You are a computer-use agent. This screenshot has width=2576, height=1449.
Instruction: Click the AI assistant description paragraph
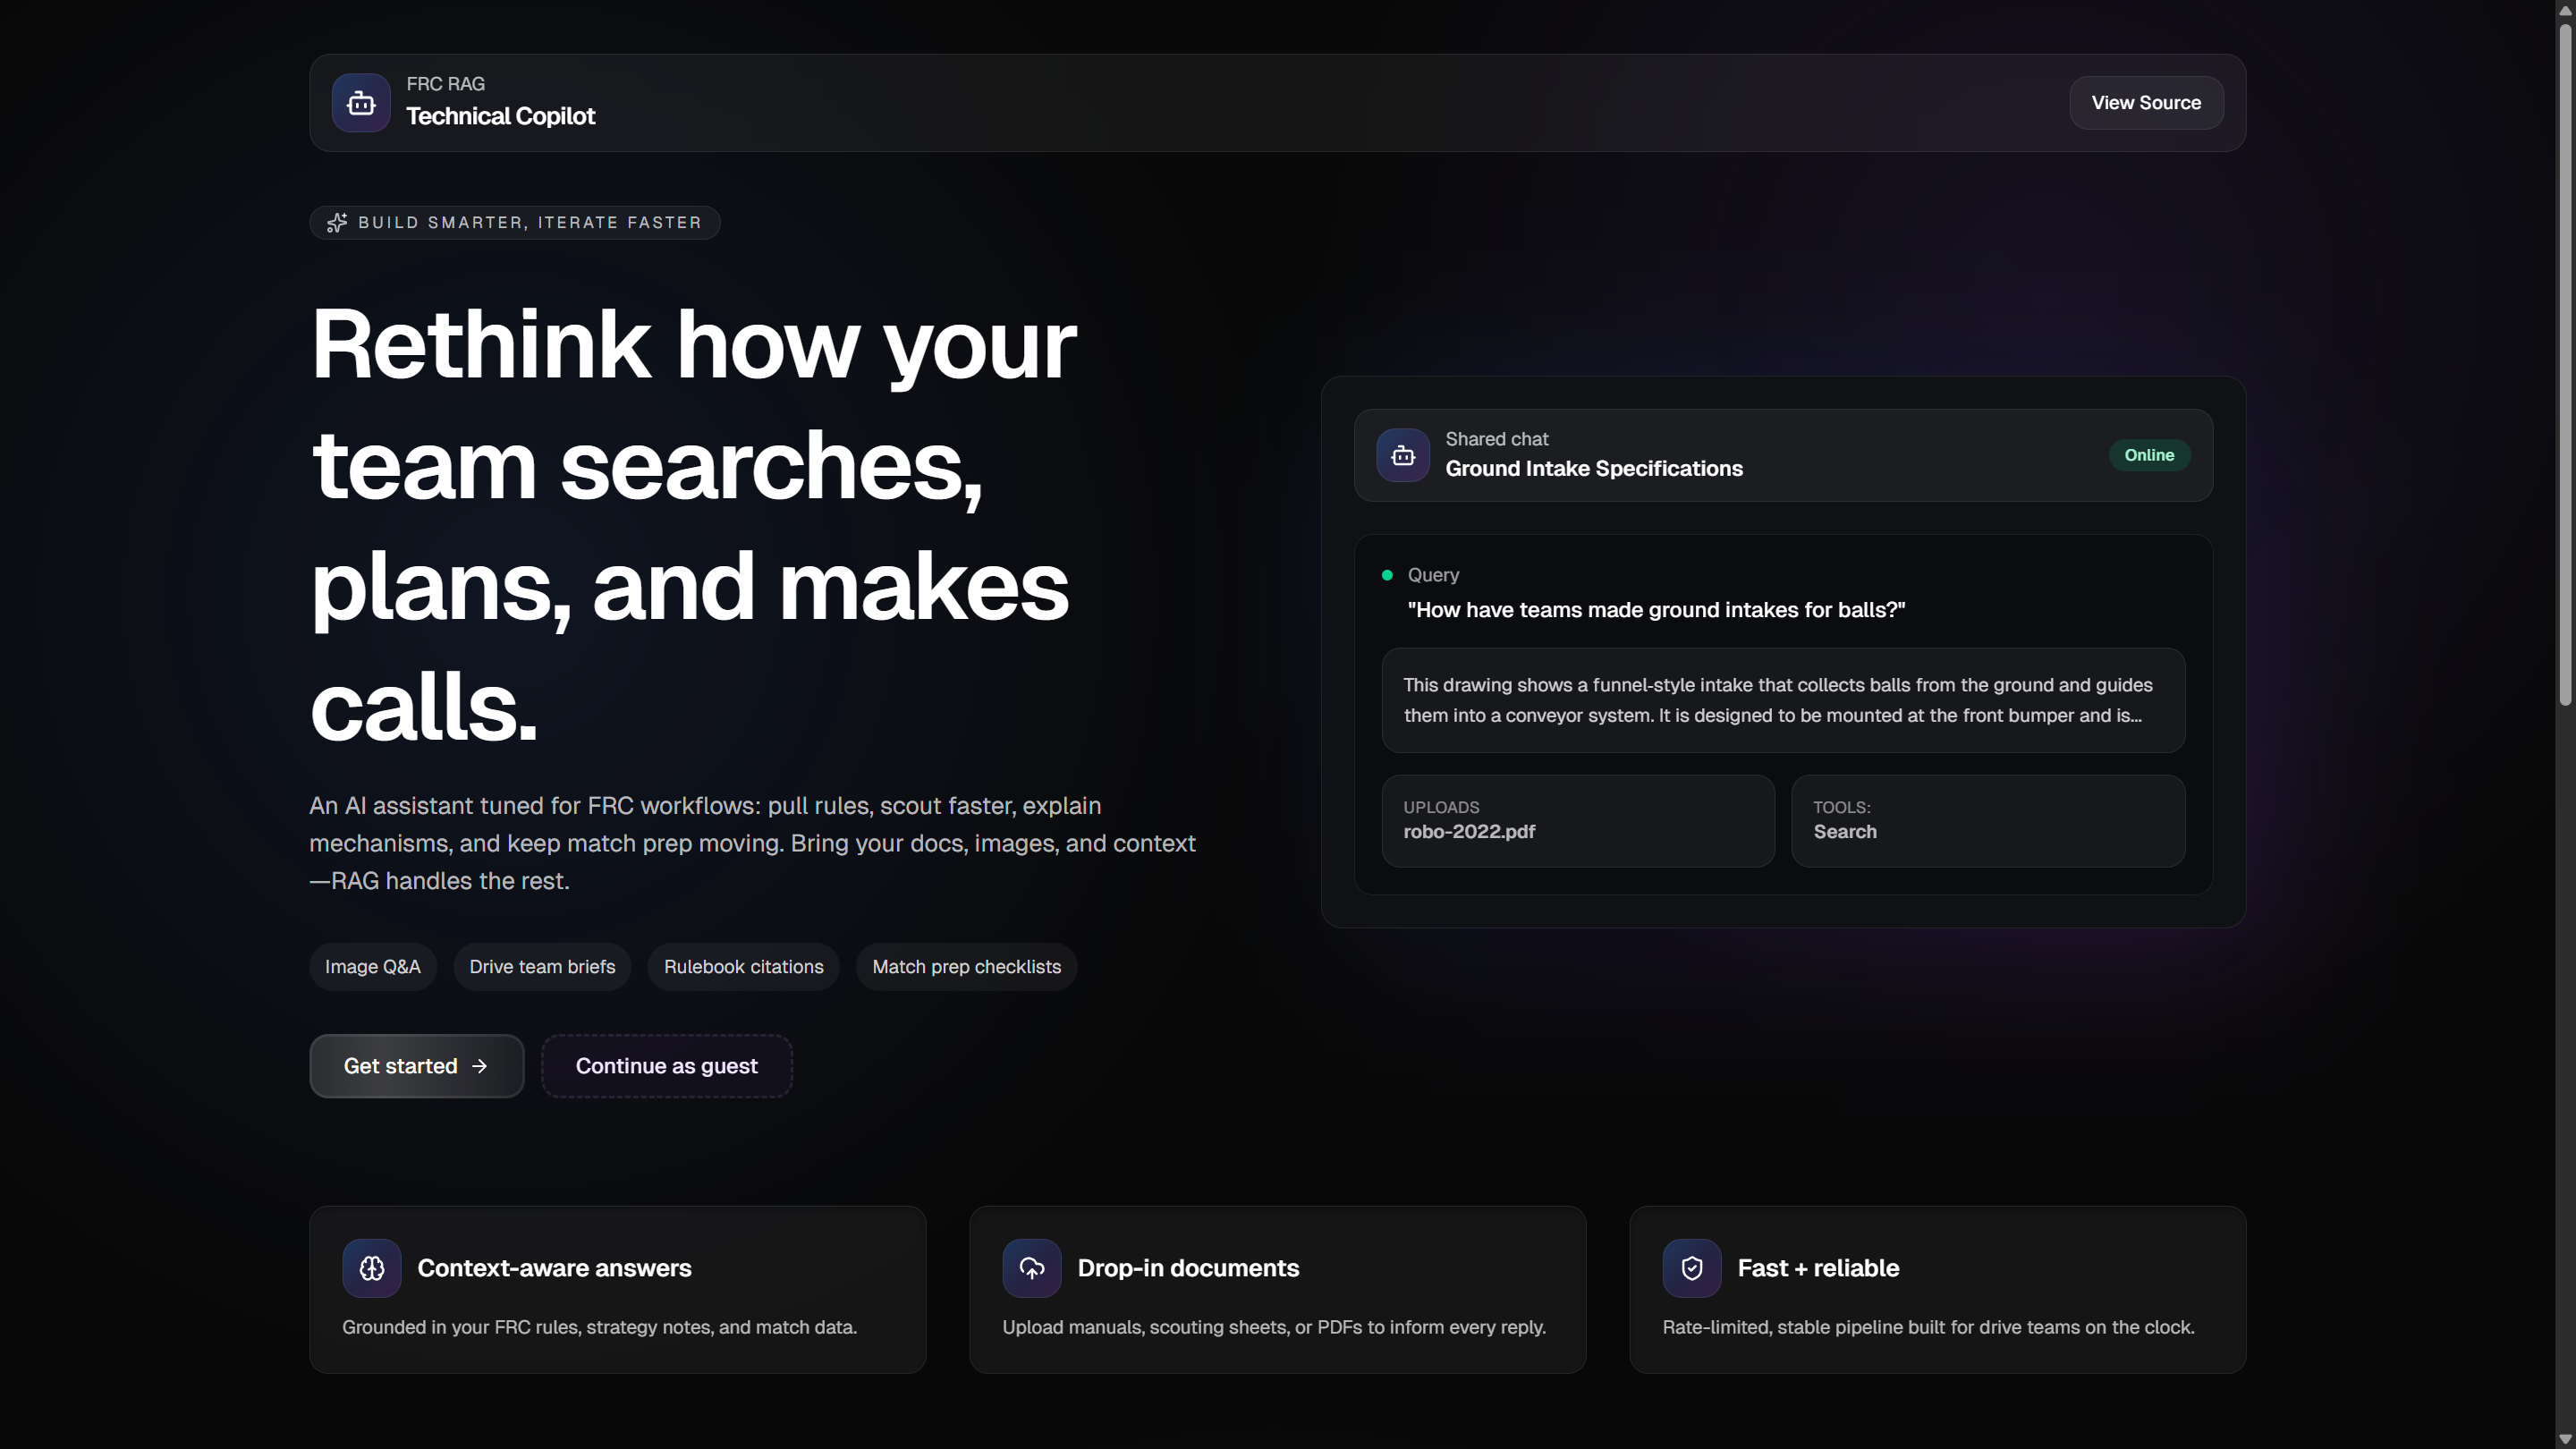pyautogui.click(x=752, y=843)
